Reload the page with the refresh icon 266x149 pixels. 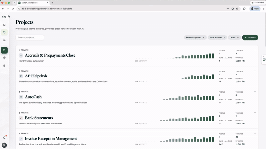pos(13,9)
